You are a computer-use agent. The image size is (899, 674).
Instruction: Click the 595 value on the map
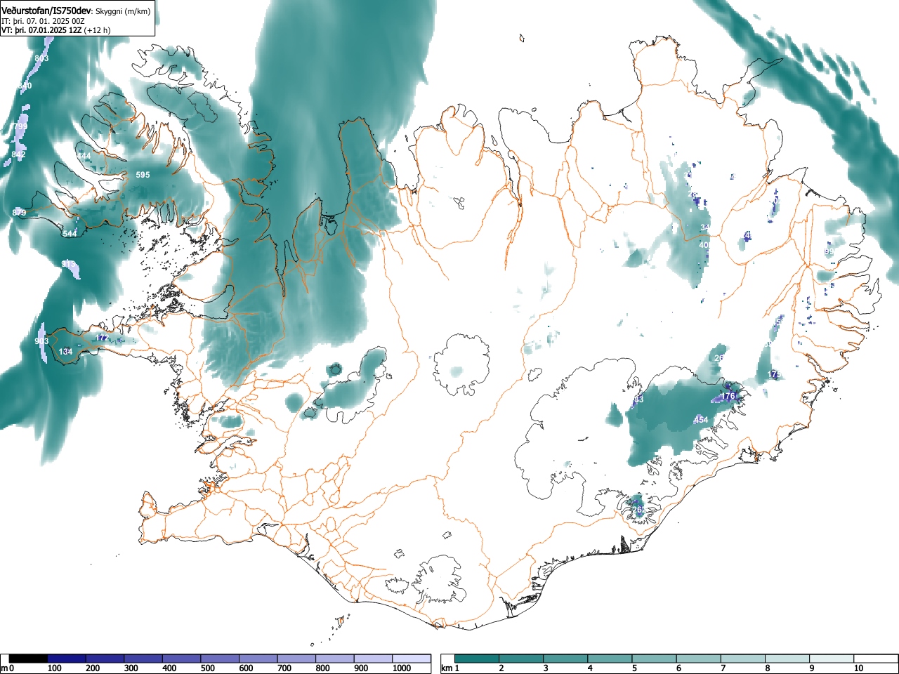click(x=143, y=175)
